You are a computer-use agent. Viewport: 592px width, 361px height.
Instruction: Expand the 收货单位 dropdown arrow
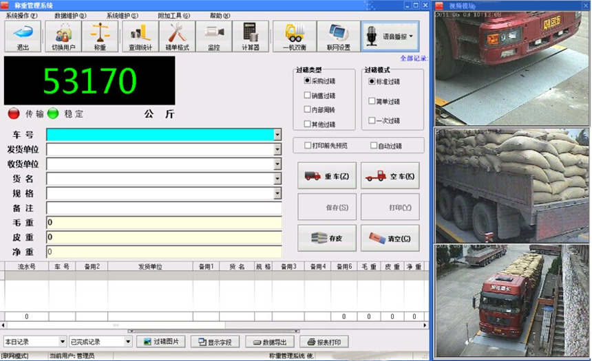(x=277, y=164)
